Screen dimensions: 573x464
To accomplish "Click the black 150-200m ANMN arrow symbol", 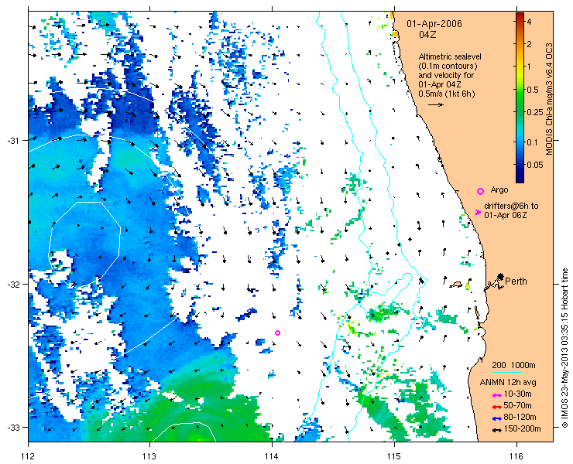I will (x=496, y=430).
